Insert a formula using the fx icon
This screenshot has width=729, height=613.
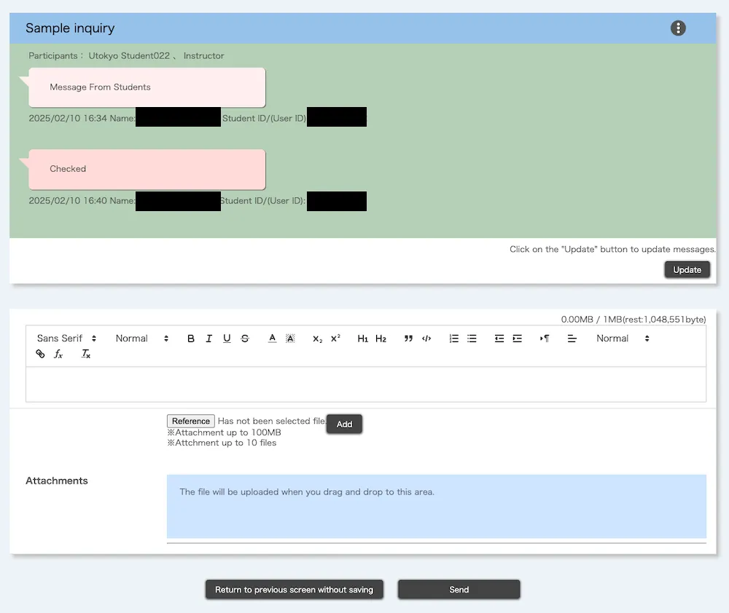coord(59,355)
